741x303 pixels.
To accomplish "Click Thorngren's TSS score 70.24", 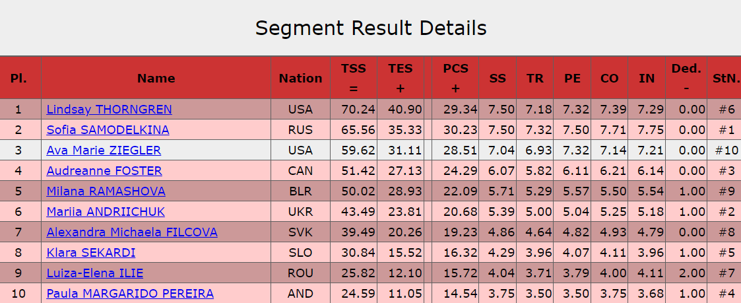I will [x=358, y=110].
